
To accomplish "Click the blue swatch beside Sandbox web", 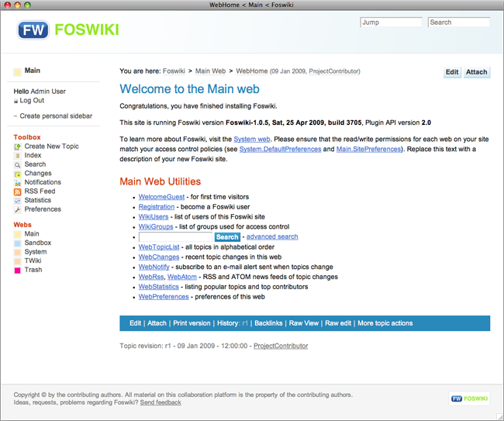I will [17, 243].
